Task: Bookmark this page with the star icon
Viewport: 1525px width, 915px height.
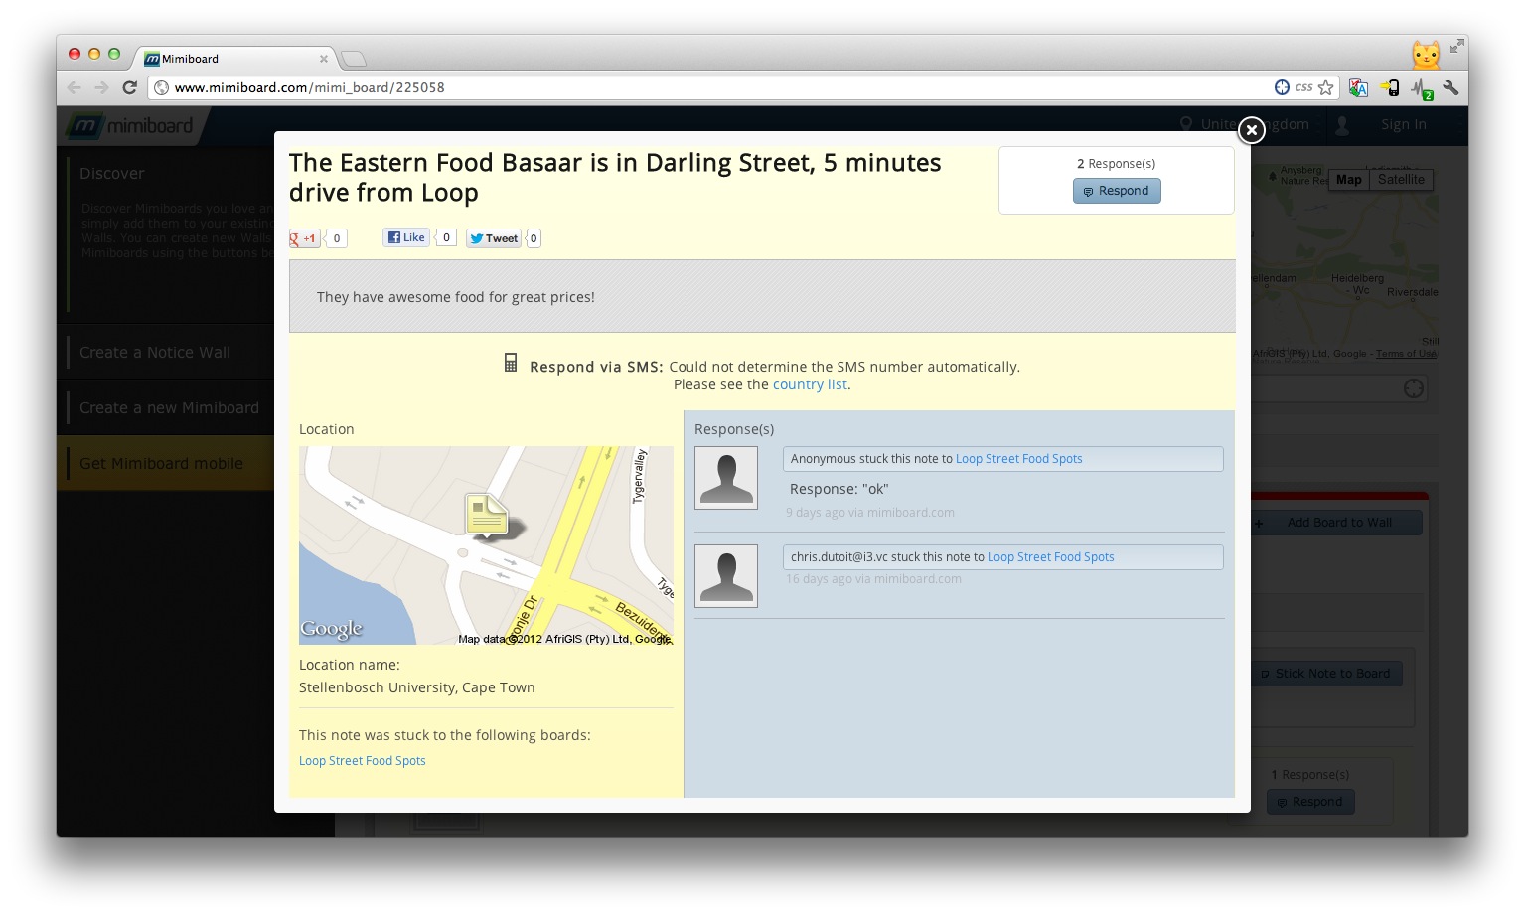Action: click(x=1326, y=87)
